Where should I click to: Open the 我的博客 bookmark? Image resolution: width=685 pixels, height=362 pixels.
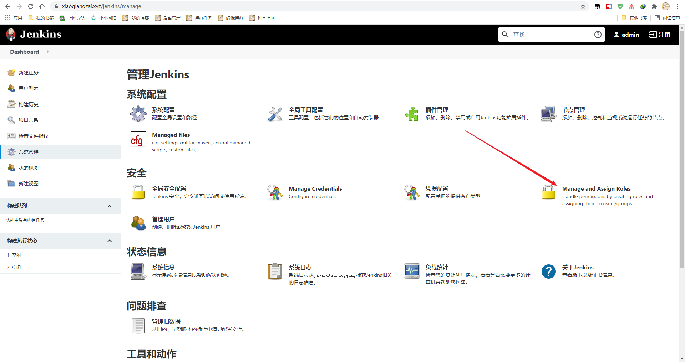pos(136,18)
